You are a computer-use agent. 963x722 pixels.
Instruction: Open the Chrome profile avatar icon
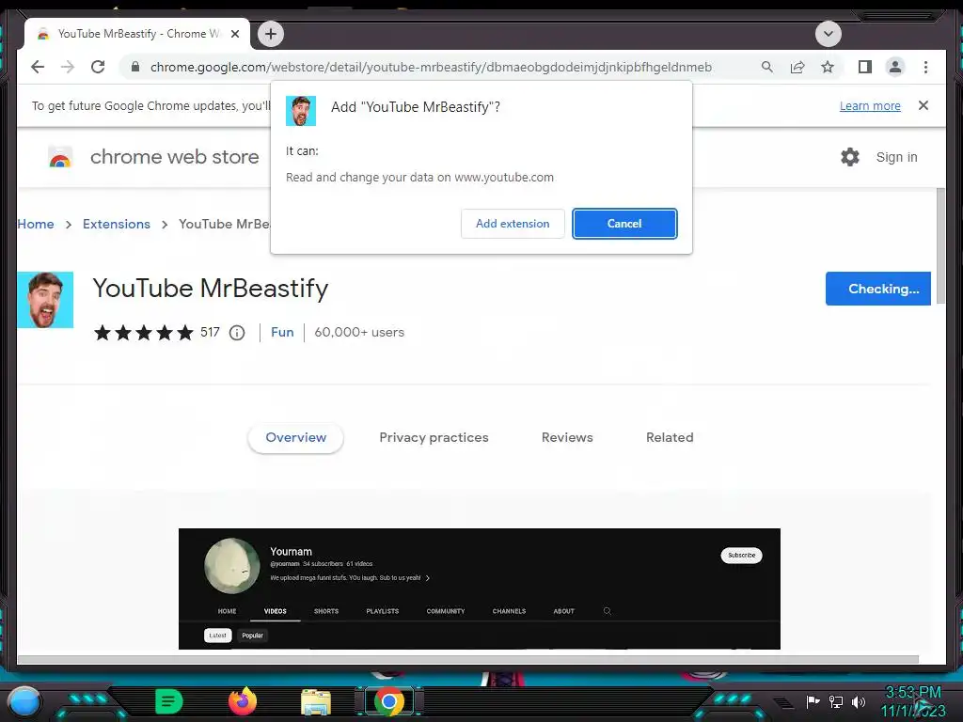(895, 67)
